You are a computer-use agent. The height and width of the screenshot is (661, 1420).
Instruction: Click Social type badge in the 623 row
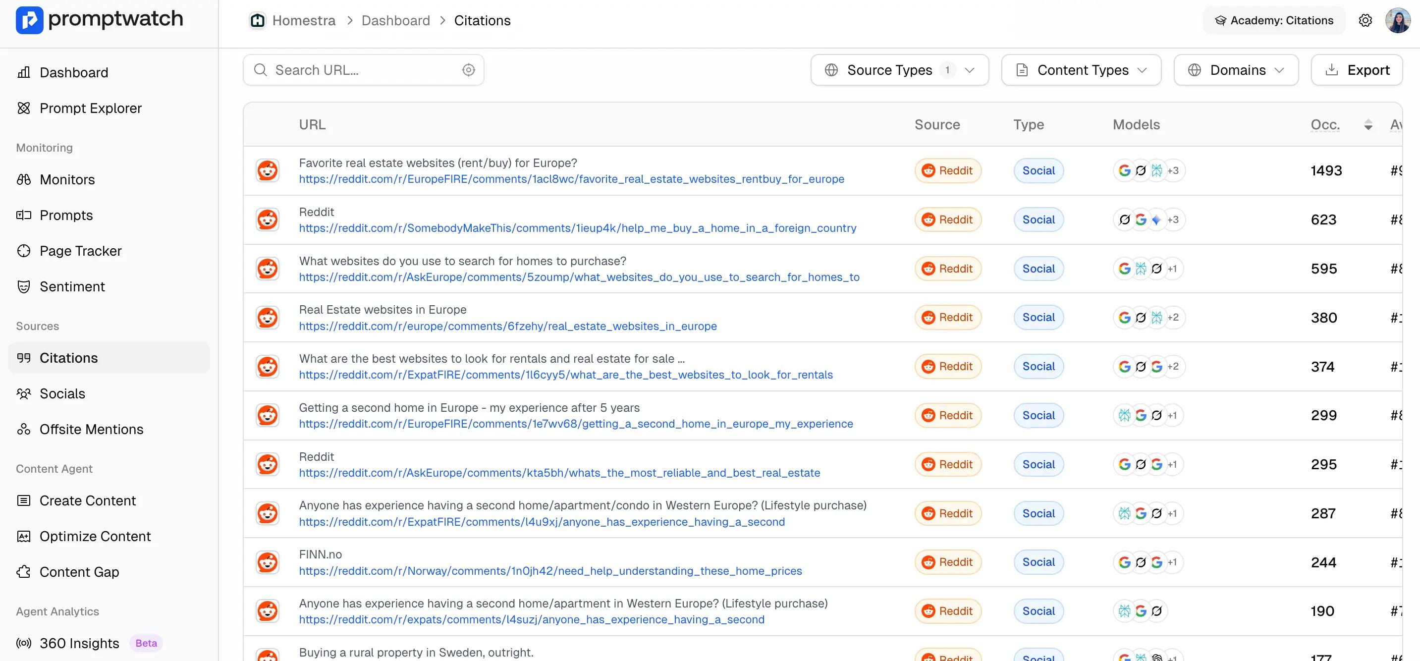[x=1038, y=220]
